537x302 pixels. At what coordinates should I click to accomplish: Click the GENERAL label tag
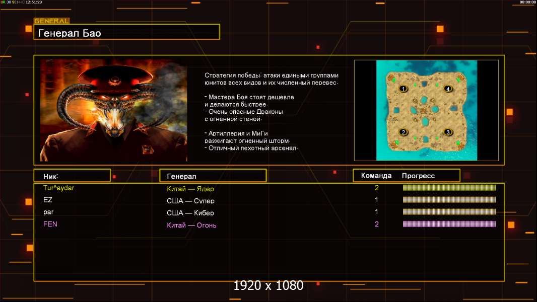[52, 21]
